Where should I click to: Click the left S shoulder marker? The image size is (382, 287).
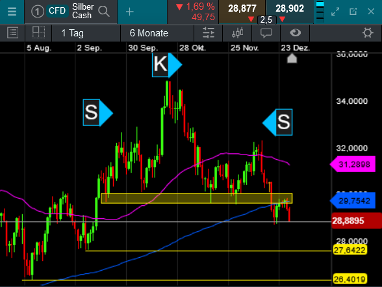98,112
